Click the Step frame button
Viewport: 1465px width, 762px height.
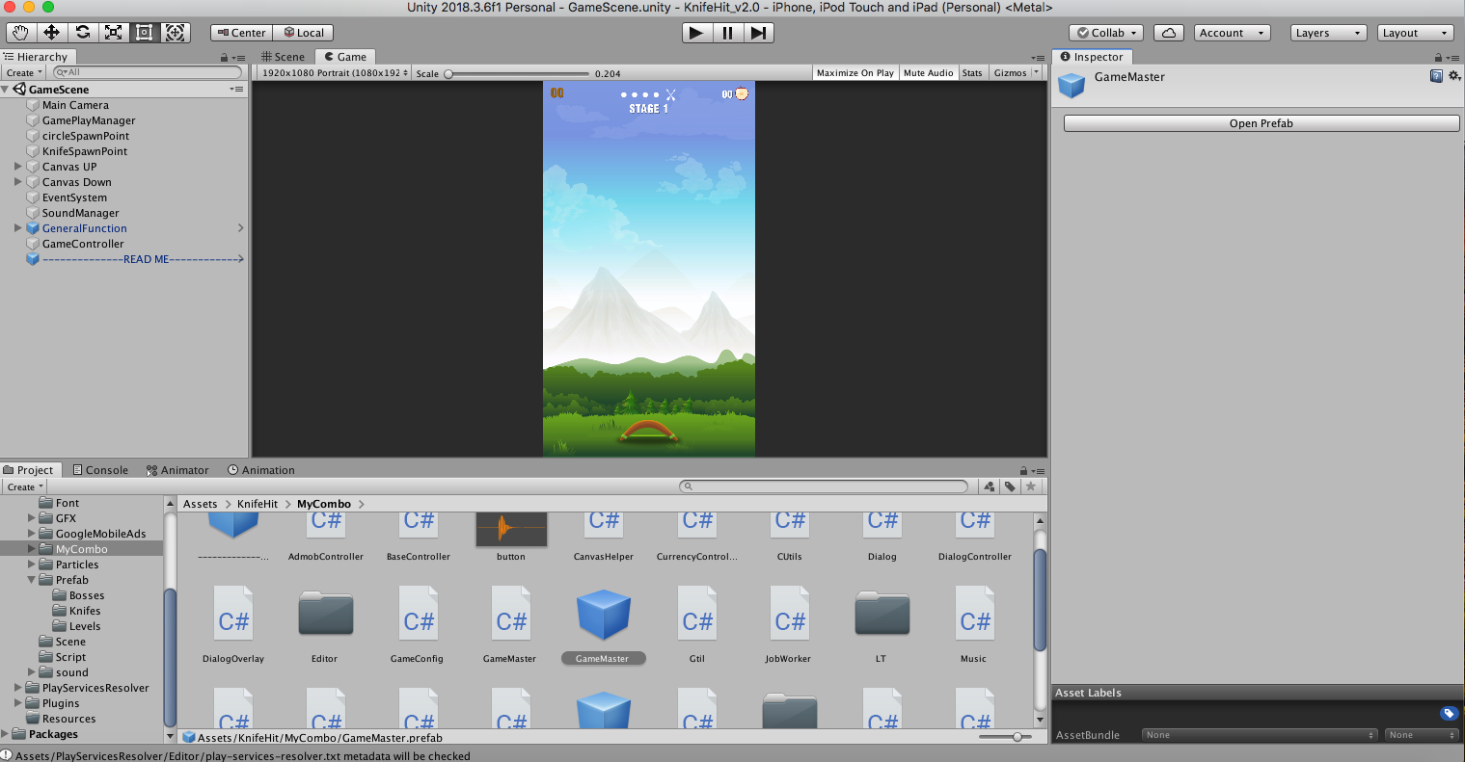pos(758,32)
